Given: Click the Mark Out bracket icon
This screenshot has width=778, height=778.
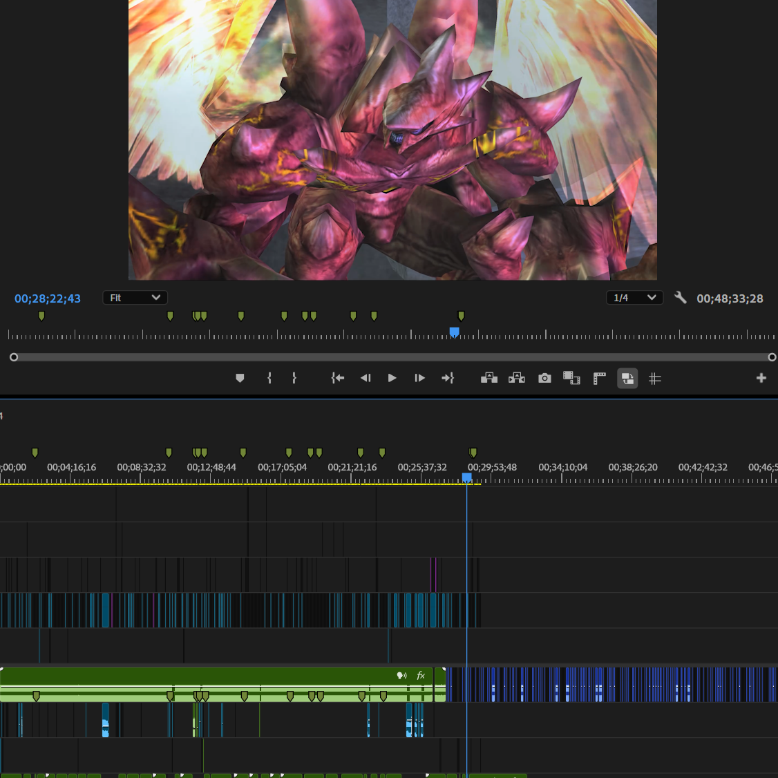Looking at the screenshot, I should 294,378.
